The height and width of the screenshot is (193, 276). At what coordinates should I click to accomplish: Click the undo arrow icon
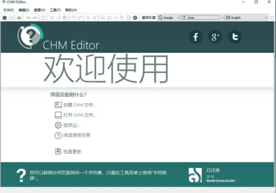pos(73,18)
